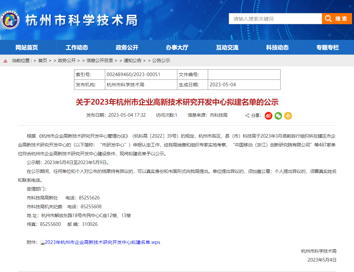Download the 2023 拟建名单.wps attachment
The width and height of the screenshot is (354, 272).
pyautogui.click(x=102, y=242)
